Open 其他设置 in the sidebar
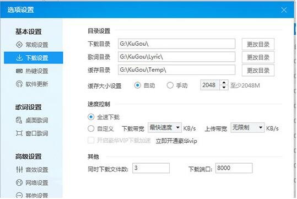Image resolution: width=297 pixels, height=199 pixels. point(32,195)
